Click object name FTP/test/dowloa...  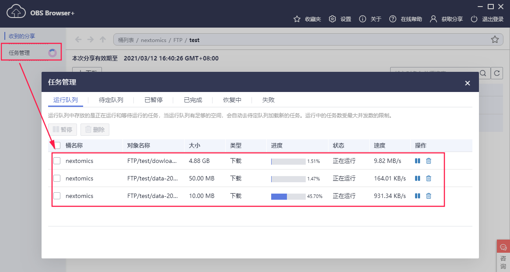152,161
